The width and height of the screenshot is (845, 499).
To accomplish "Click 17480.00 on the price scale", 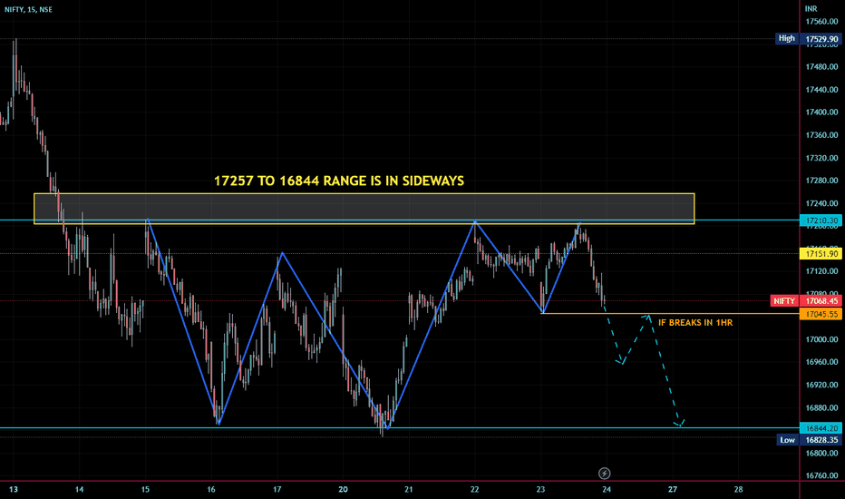I will [821, 67].
